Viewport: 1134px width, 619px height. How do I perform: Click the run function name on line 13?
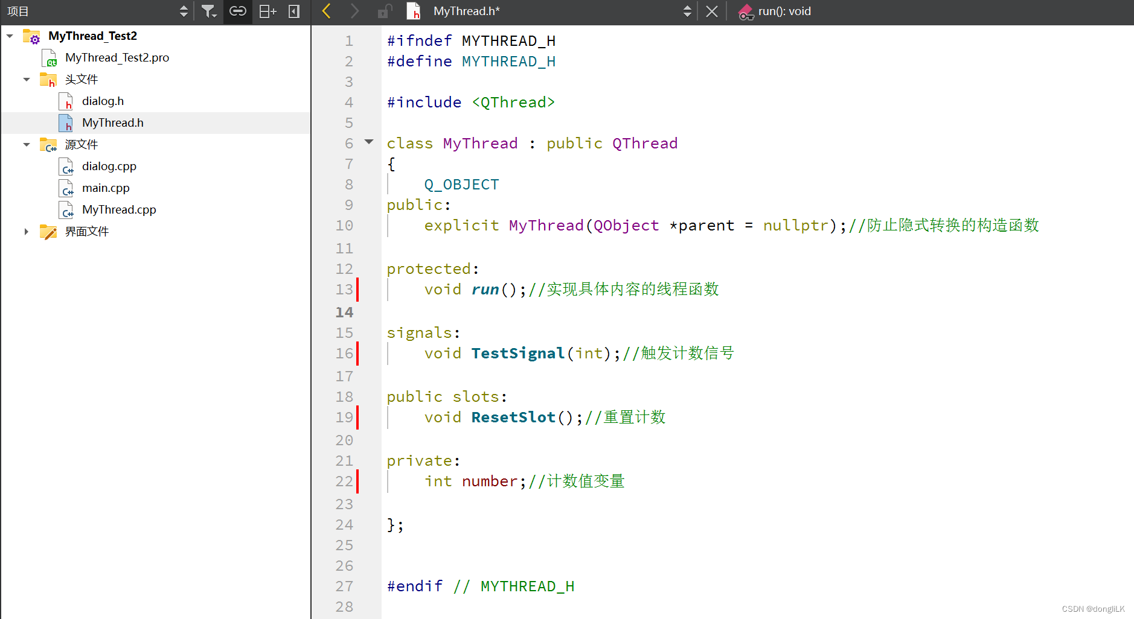(485, 290)
